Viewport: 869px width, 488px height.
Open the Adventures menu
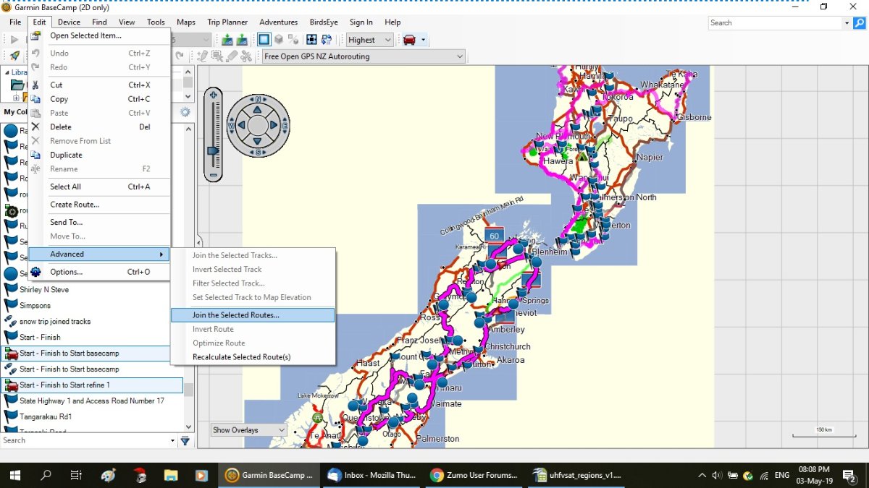point(278,22)
